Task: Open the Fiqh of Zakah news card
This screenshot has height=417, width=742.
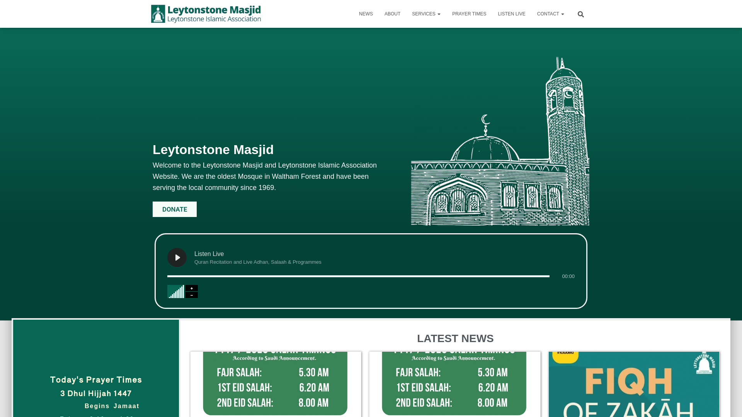Action: pyautogui.click(x=634, y=384)
